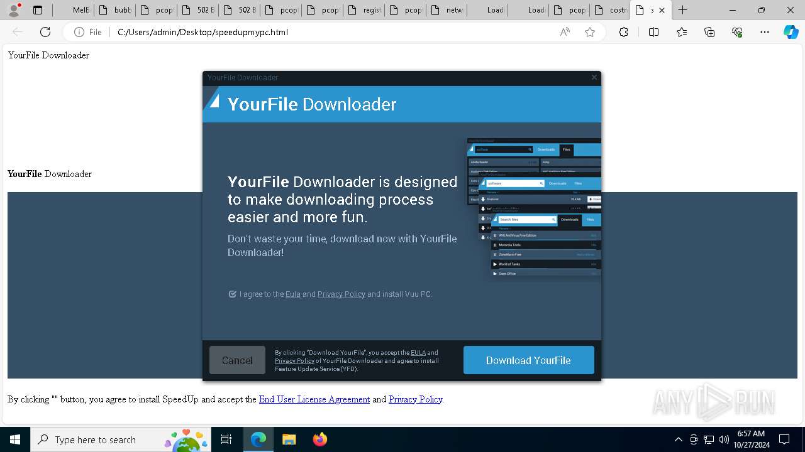Open the notifications center
This screenshot has height=452, width=805.
point(784,439)
